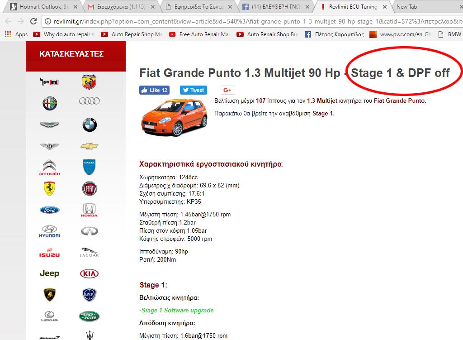
Task: Choose the Audi four-rings logo
Action: click(x=89, y=101)
